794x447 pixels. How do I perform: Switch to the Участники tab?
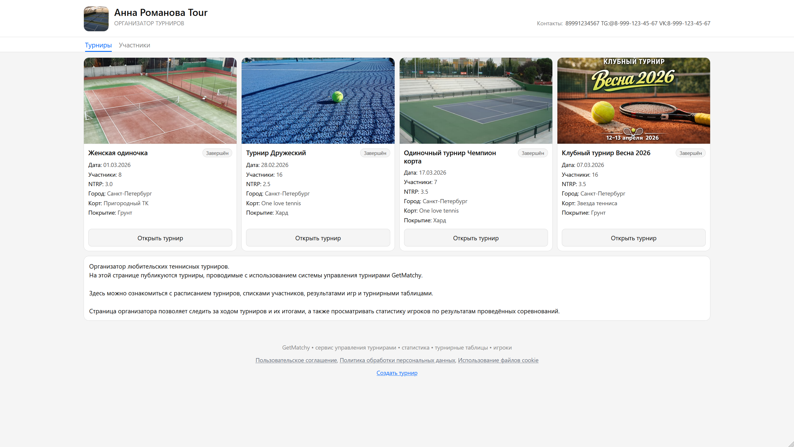134,45
